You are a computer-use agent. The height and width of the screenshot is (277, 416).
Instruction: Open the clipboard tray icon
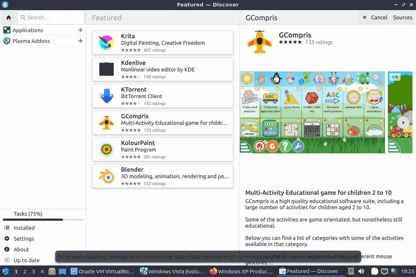(374, 271)
